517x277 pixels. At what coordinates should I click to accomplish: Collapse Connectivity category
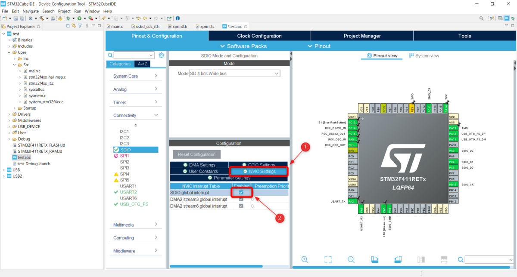point(136,115)
